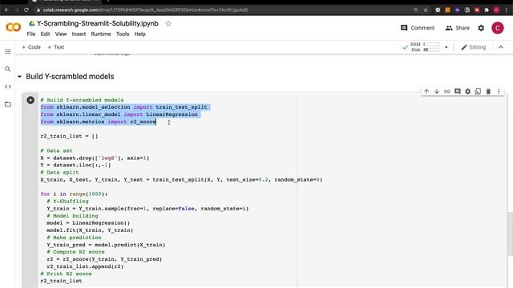Open the View menu
513x288 pixels.
[61, 34]
